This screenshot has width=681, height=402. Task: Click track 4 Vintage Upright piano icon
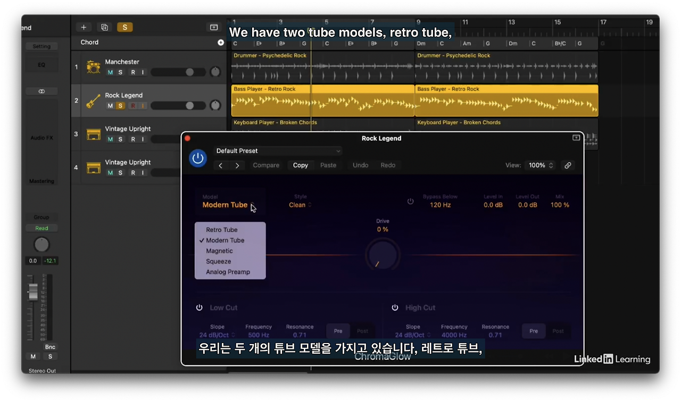click(x=94, y=167)
